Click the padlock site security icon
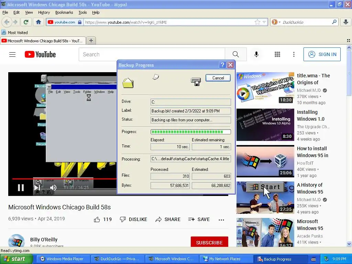This screenshot has height=264, width=352. 80,22
